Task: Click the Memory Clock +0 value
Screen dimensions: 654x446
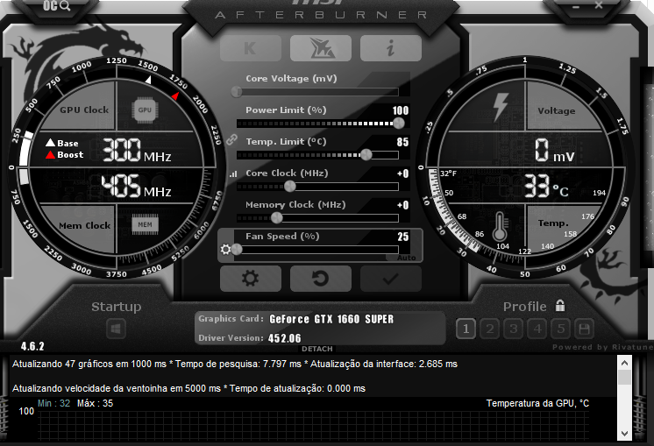Action: click(403, 205)
